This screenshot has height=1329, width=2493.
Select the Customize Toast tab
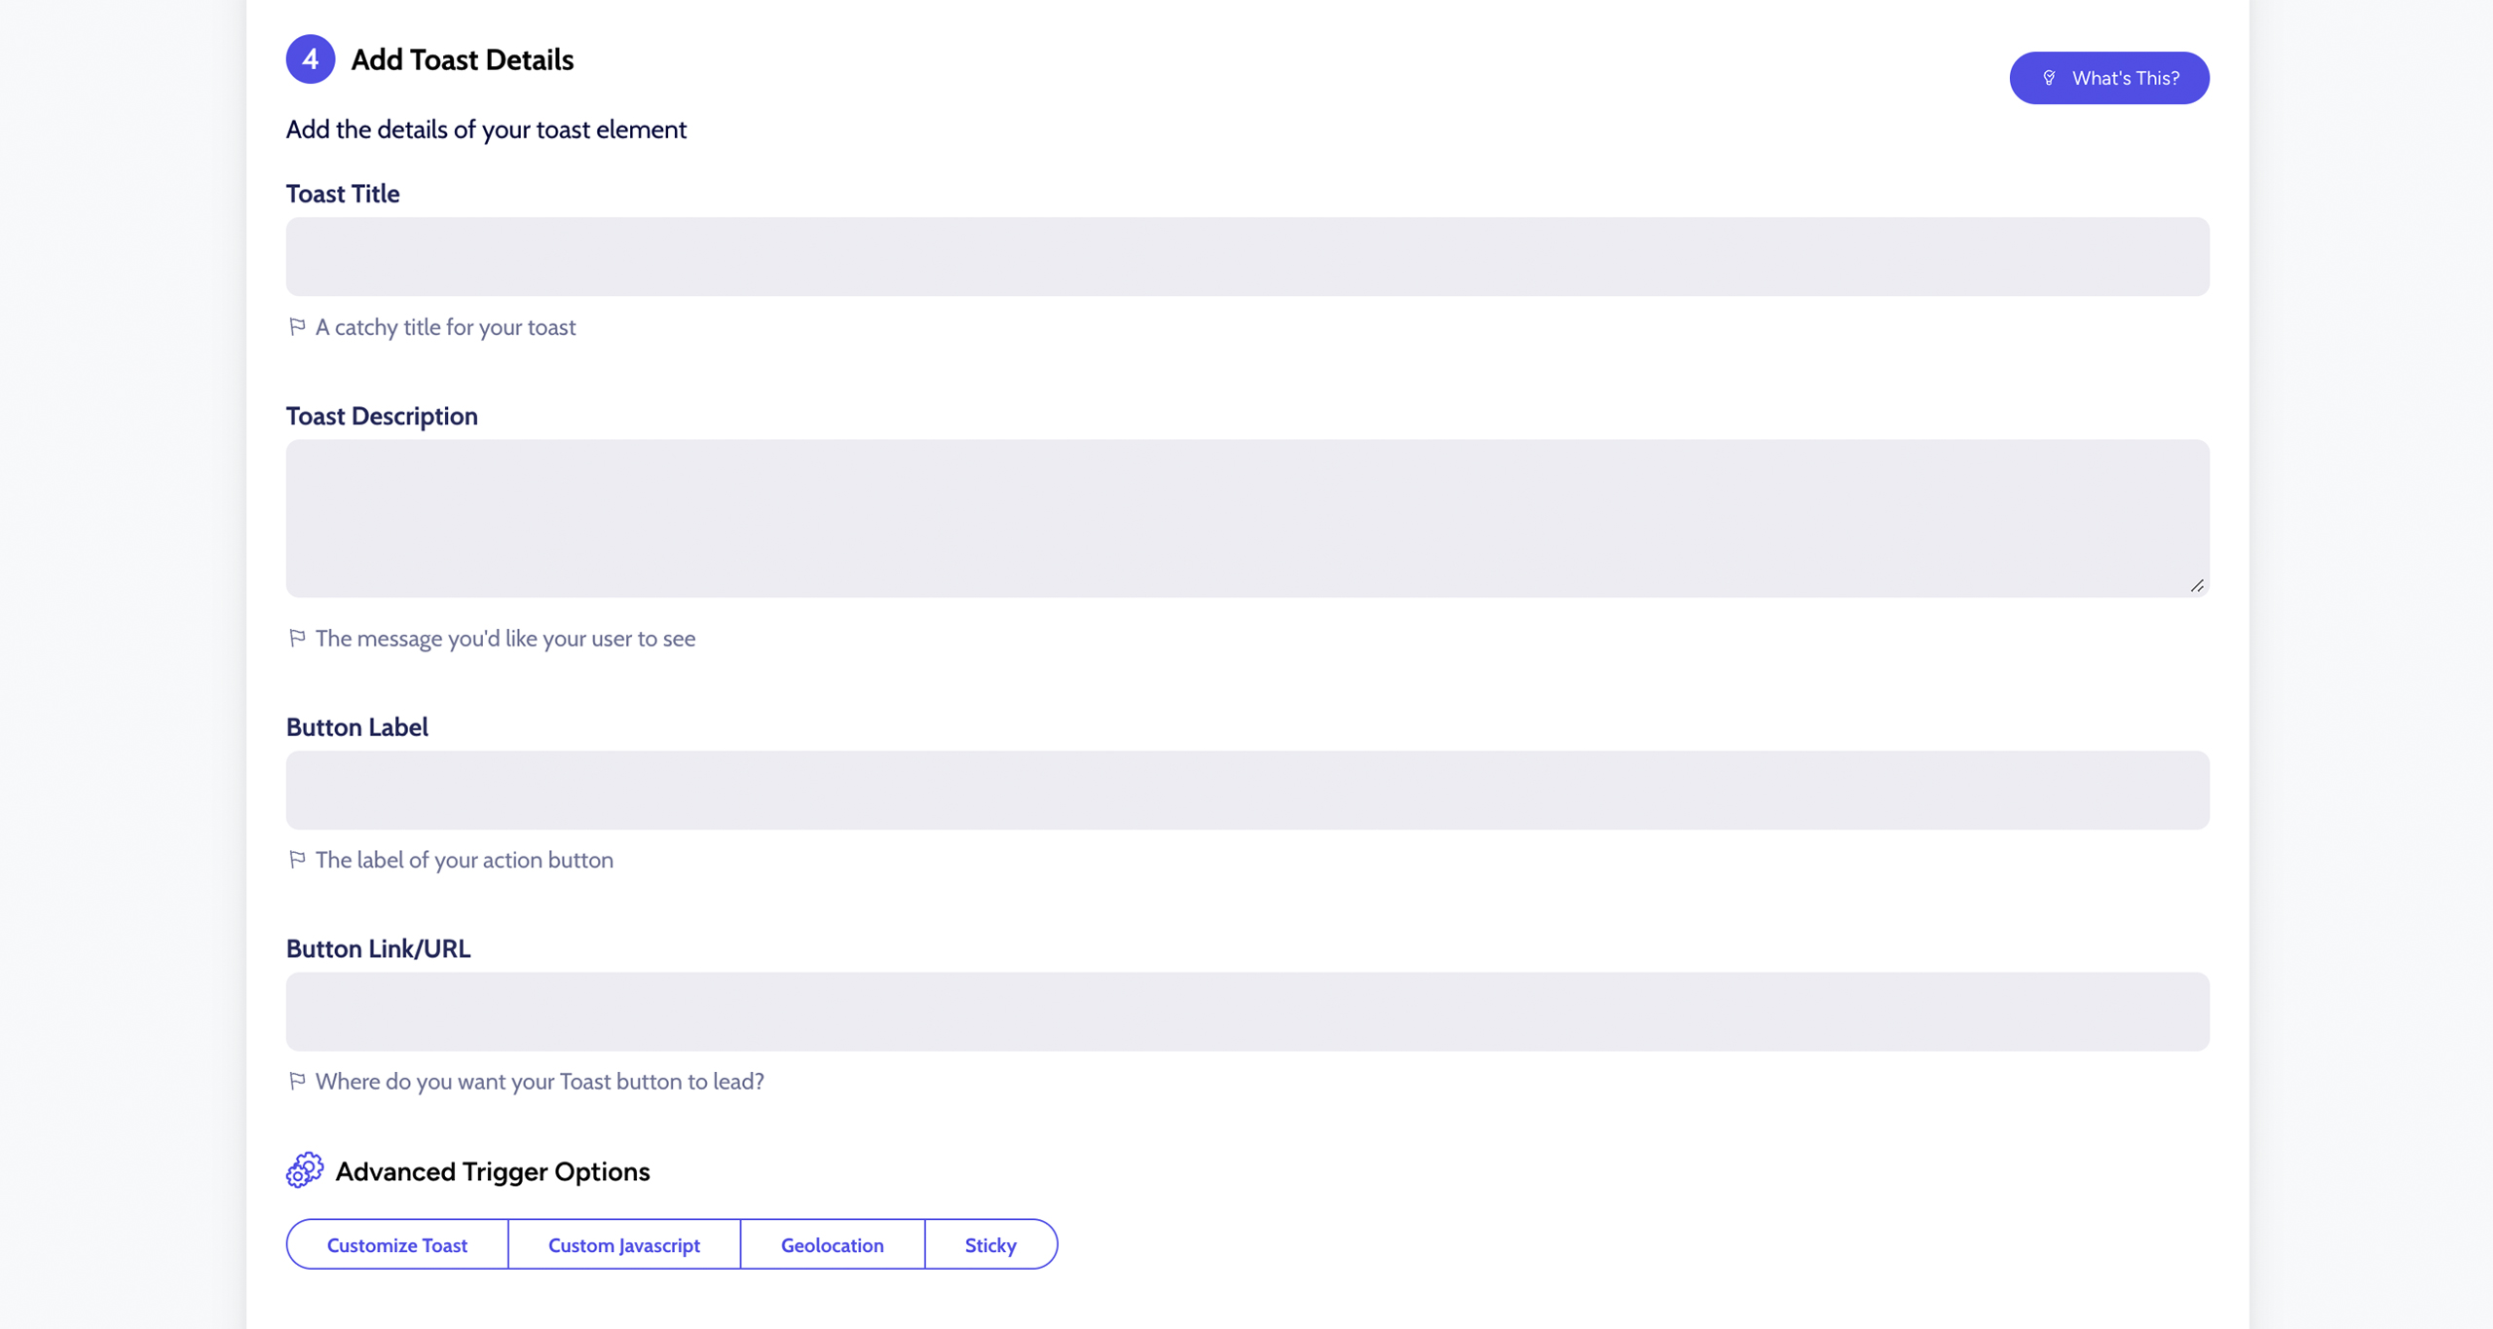[x=397, y=1244]
